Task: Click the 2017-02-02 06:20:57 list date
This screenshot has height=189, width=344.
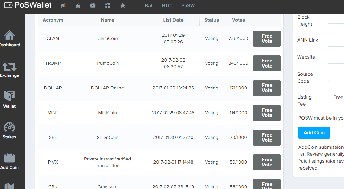Action: 173,63
